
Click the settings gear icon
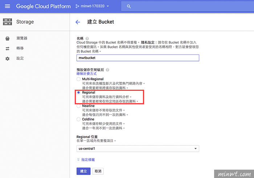pos(8,58)
